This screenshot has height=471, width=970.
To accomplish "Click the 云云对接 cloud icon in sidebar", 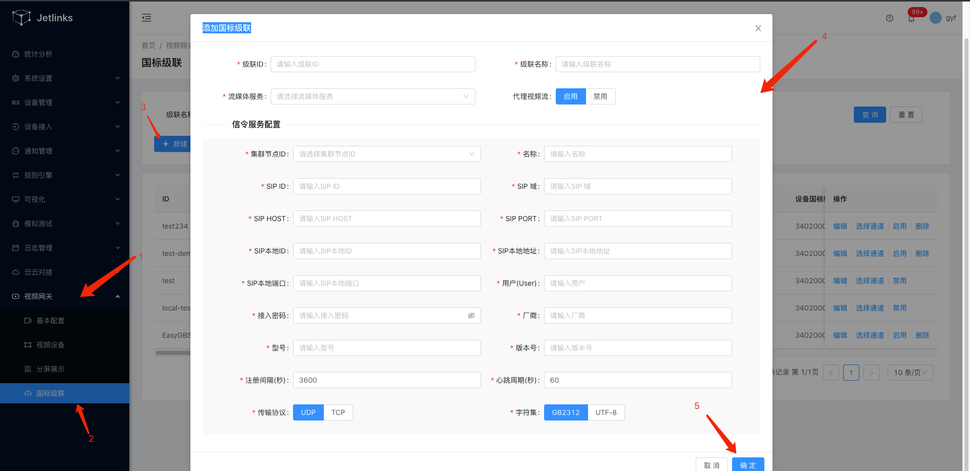I will click(16, 272).
